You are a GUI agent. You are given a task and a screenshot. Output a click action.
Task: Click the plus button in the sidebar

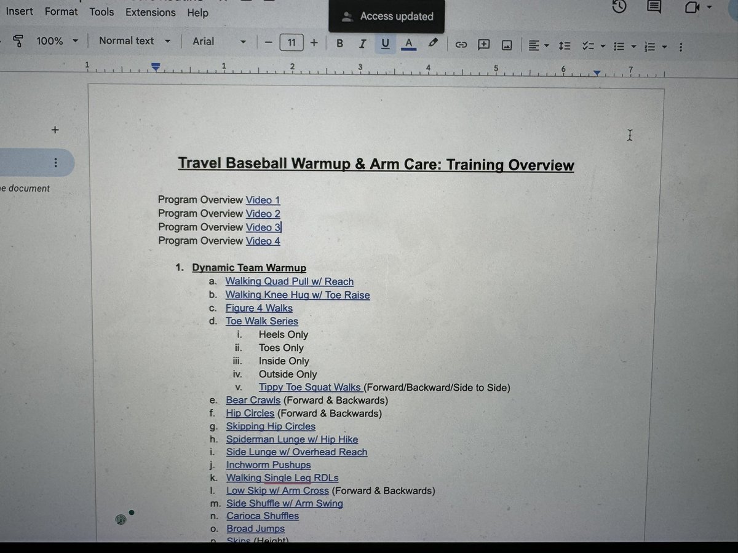pos(55,130)
